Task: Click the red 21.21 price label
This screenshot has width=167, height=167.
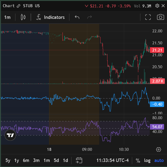Action: (x=157, y=50)
